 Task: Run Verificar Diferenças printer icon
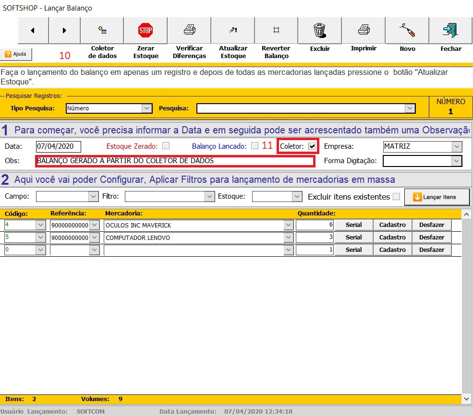point(189,31)
